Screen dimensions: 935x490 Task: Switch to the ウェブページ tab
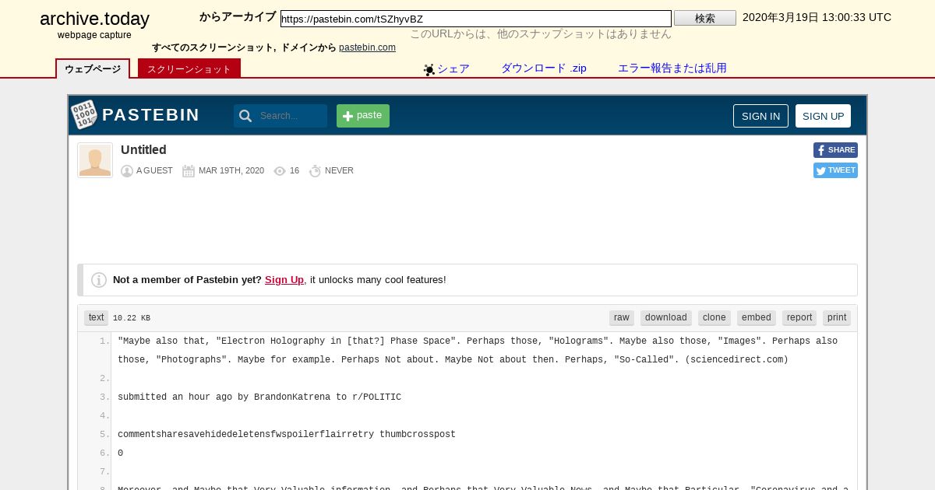click(x=93, y=68)
